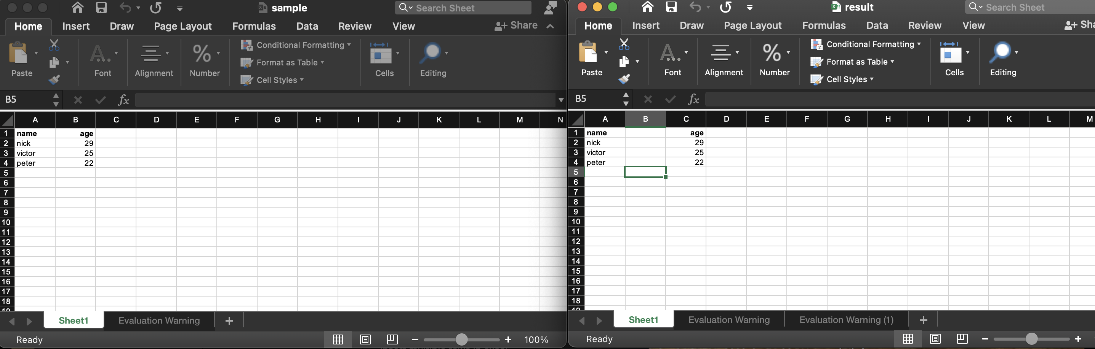Open the Name Box dropdown arrow
Screen dimensions: 1095x349
point(56,103)
